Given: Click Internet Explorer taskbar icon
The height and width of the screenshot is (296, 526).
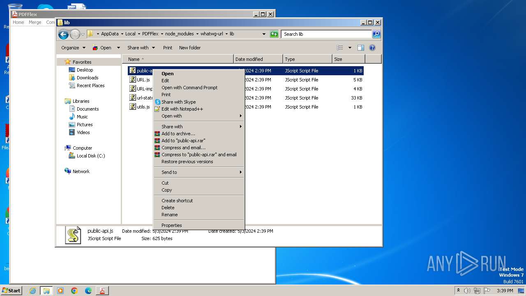Looking at the screenshot, I should [32, 291].
